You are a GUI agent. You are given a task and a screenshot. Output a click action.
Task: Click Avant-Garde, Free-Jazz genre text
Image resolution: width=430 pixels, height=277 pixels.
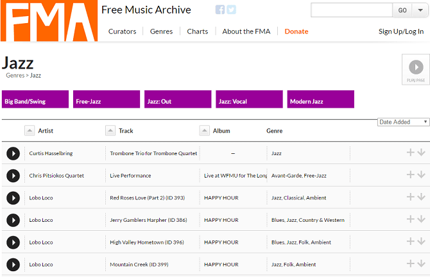click(299, 176)
